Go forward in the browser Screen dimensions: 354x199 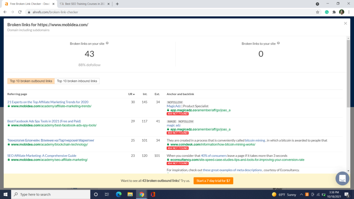pos(12,12)
